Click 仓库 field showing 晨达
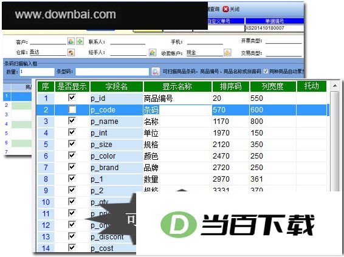The width and height of the screenshot is (344, 257). (48, 52)
